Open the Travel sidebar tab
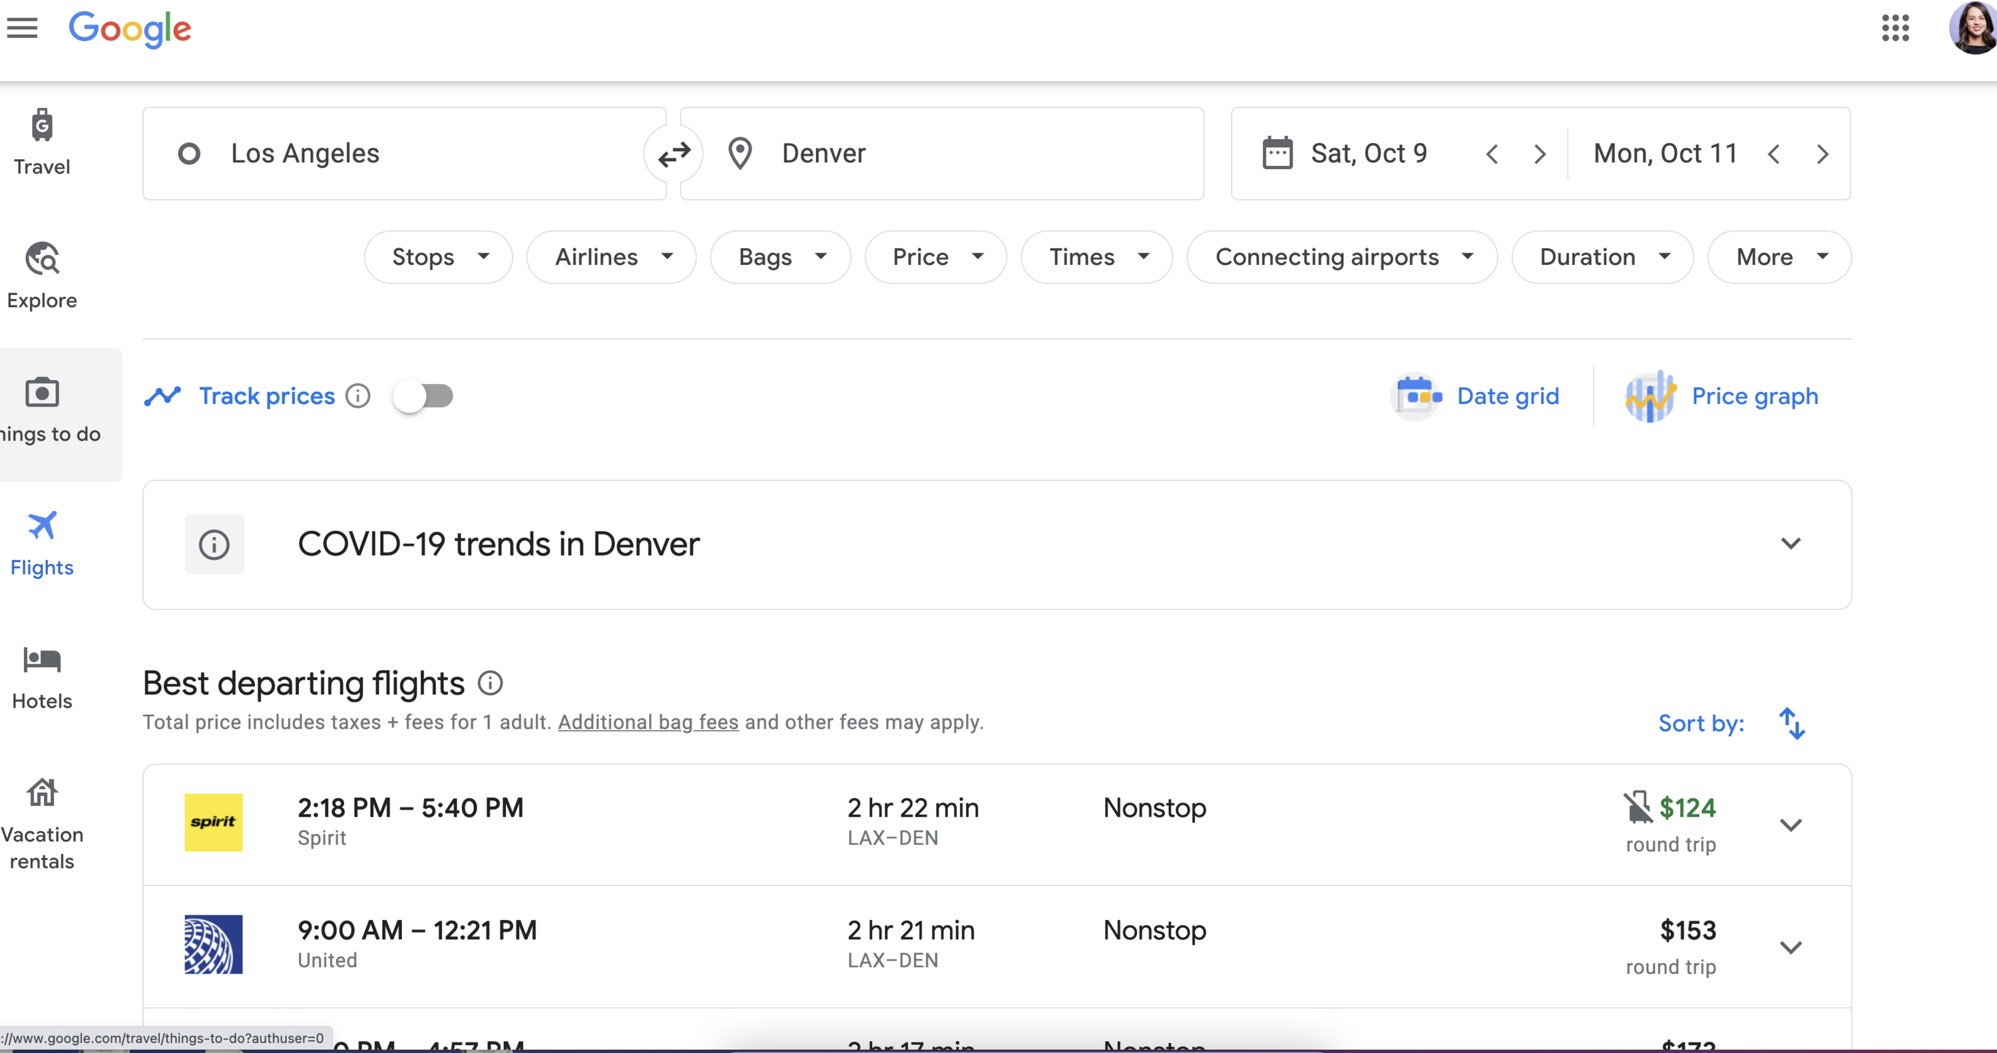Image resolution: width=1997 pixels, height=1053 pixels. (x=42, y=142)
